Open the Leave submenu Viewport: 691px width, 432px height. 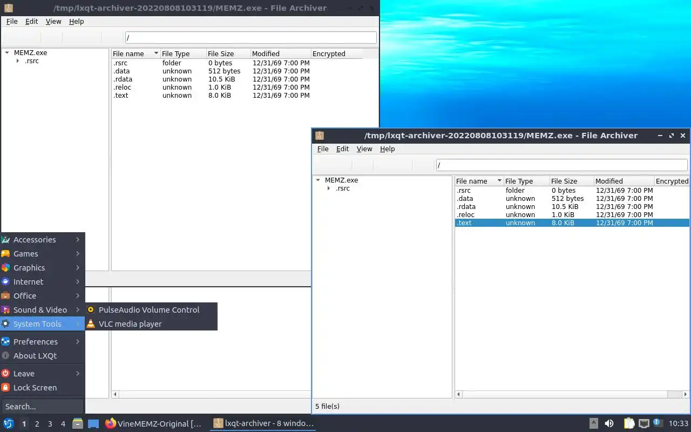[42, 374]
